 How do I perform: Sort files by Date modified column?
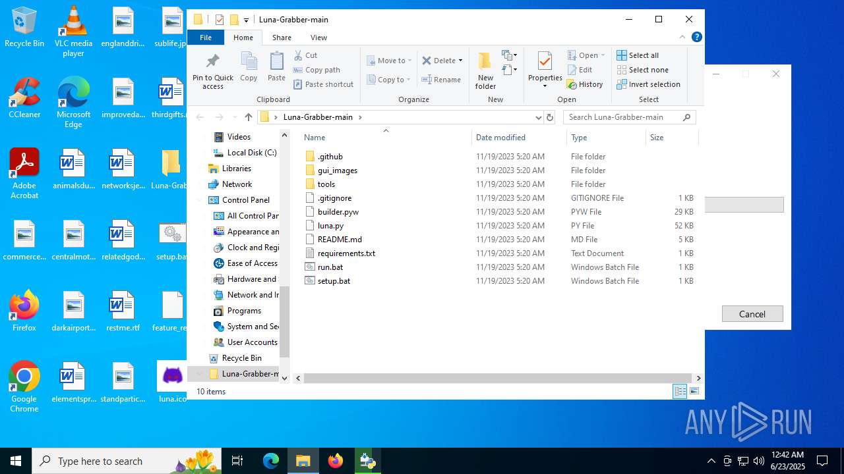519,138
